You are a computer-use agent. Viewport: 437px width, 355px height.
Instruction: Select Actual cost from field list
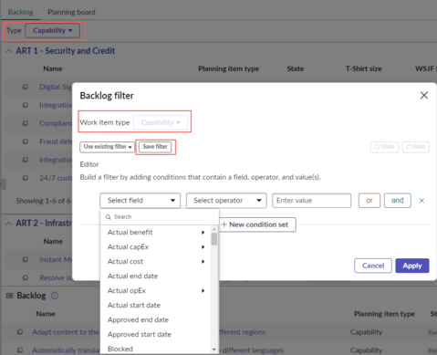point(125,262)
